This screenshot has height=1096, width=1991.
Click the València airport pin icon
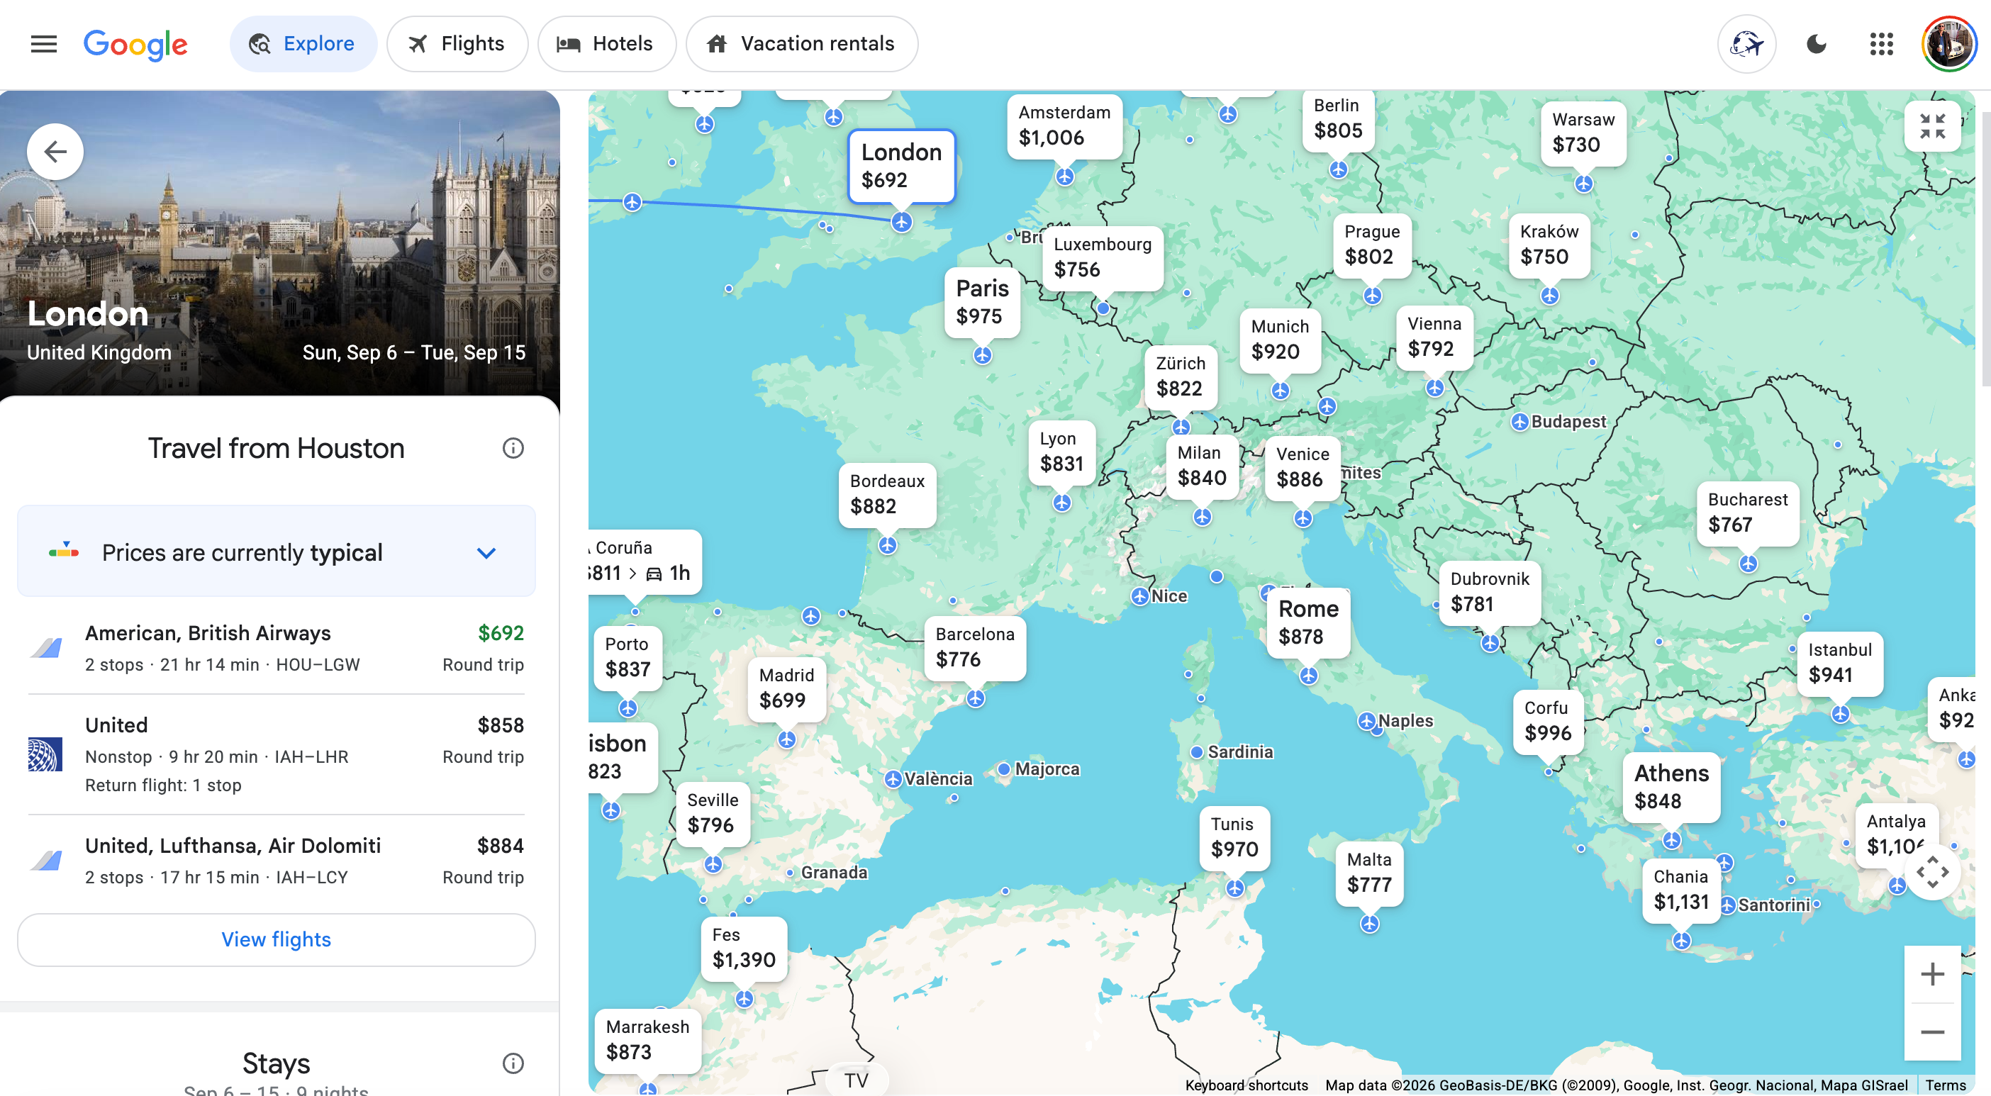point(893,779)
